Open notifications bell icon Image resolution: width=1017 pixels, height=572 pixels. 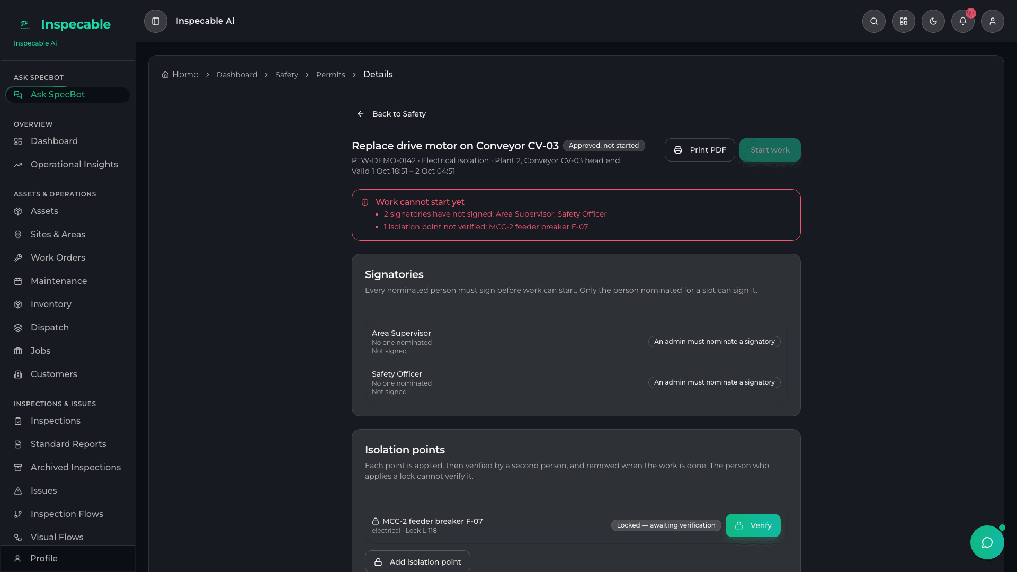[963, 21]
